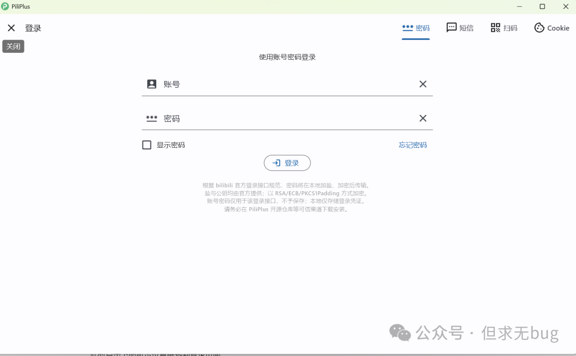Image resolution: width=576 pixels, height=356 pixels.
Task: Click the X icon to close the login page
Action: [11, 28]
